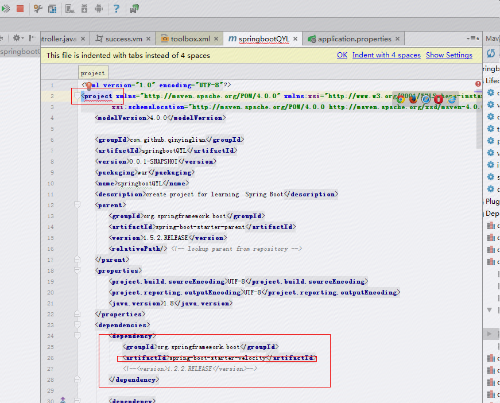Viewport: 500px width, 403px height.
Task: Switch to the toolbox.xml tab
Action: point(191,38)
